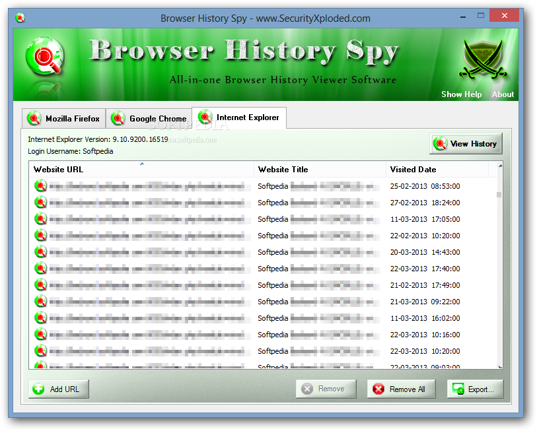Click row icon dated 22-02-2013 10:20:00
537x431 pixels.
pyautogui.click(x=41, y=236)
